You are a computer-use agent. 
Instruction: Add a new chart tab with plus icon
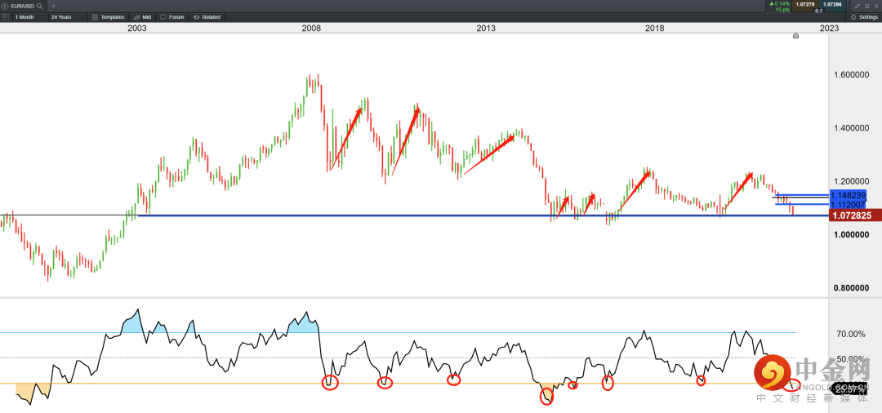pos(54,6)
